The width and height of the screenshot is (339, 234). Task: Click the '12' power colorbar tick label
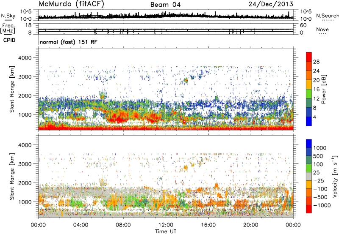[316, 99]
